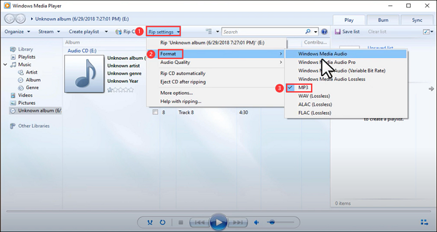Select Album under Music in sidebar

[33, 80]
